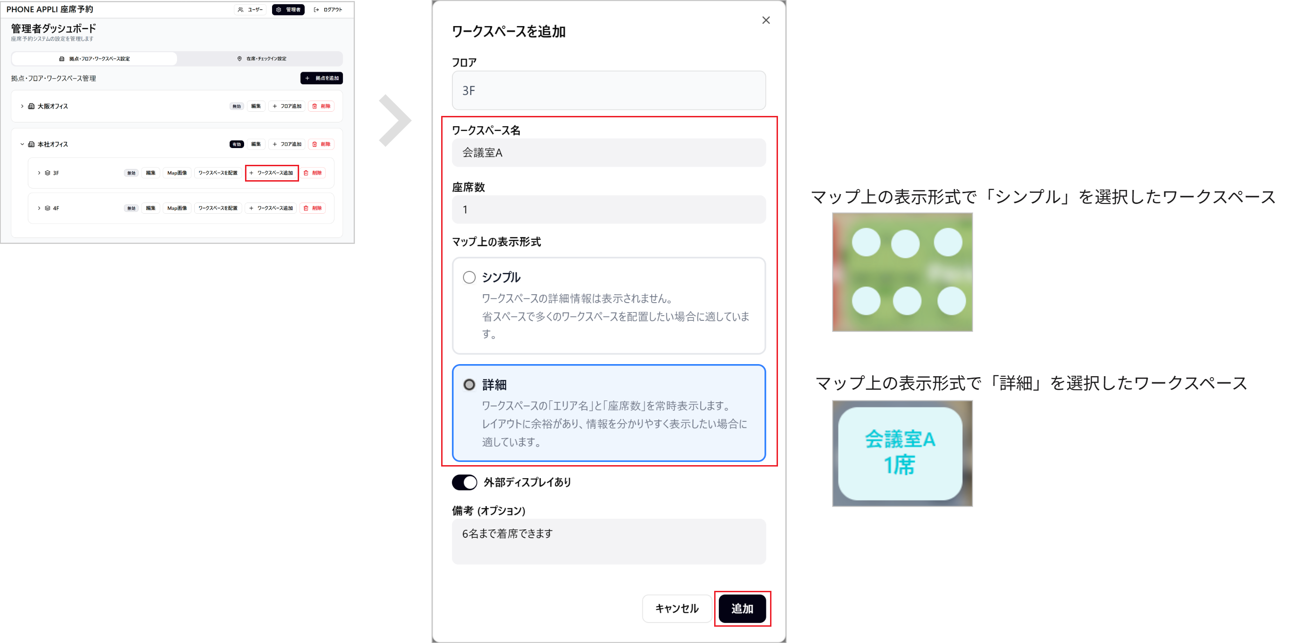Close the ワークスペースを追加 dialog with the X
Screen dimensions: 1289x643
pyautogui.click(x=765, y=20)
